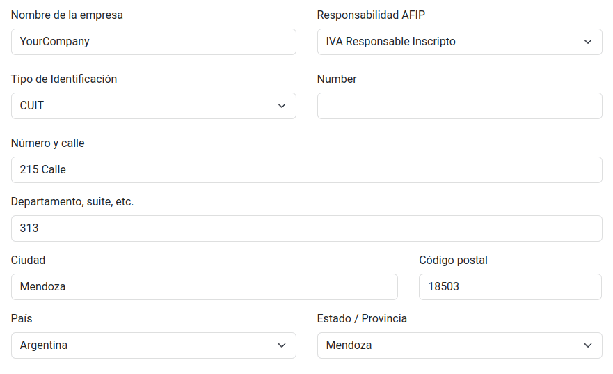
Task: Focus the empty Number input field
Action: [459, 106]
